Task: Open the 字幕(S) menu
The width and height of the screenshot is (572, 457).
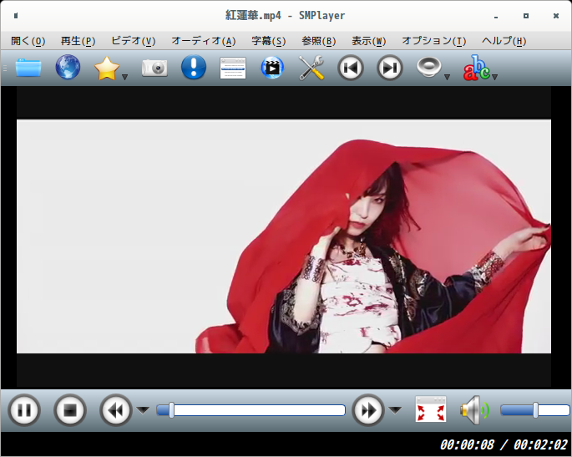Action: coord(269,41)
